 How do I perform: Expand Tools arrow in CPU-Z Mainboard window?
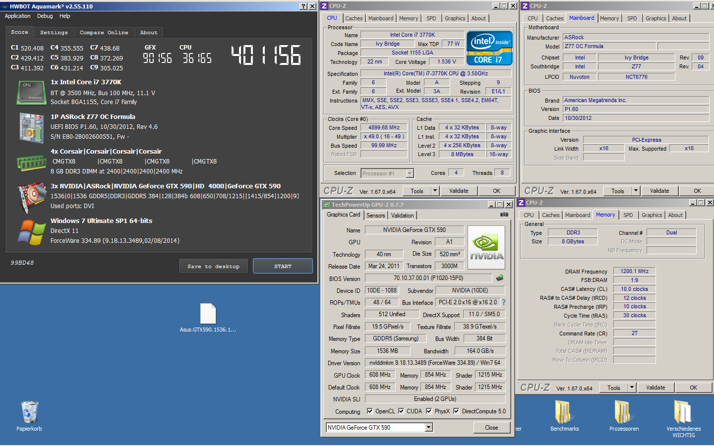point(636,191)
